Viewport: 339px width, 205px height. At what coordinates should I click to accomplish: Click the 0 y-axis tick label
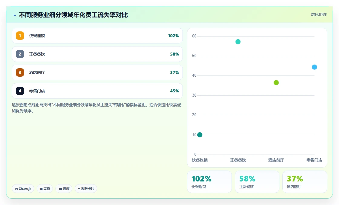click(x=195, y=154)
